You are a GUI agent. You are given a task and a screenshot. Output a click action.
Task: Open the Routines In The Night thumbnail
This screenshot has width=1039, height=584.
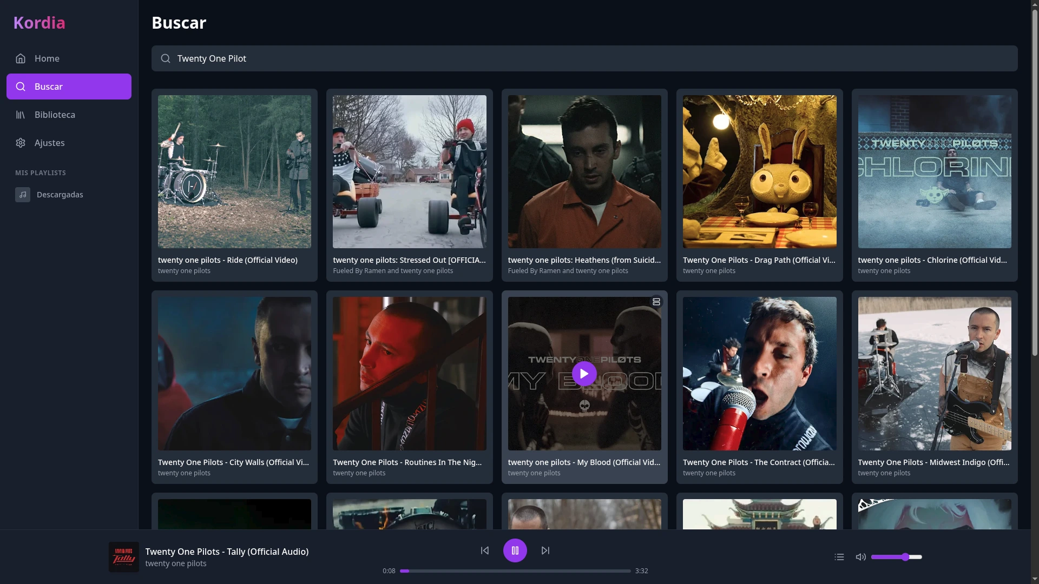[x=409, y=374]
